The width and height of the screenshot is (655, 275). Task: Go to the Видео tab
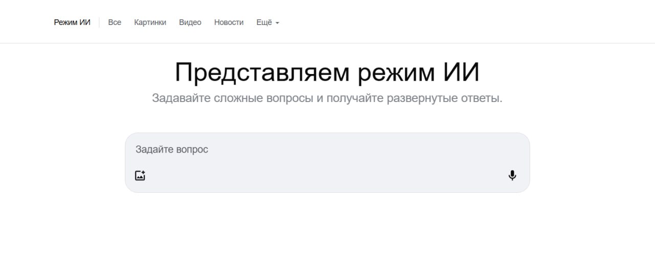[x=190, y=22]
